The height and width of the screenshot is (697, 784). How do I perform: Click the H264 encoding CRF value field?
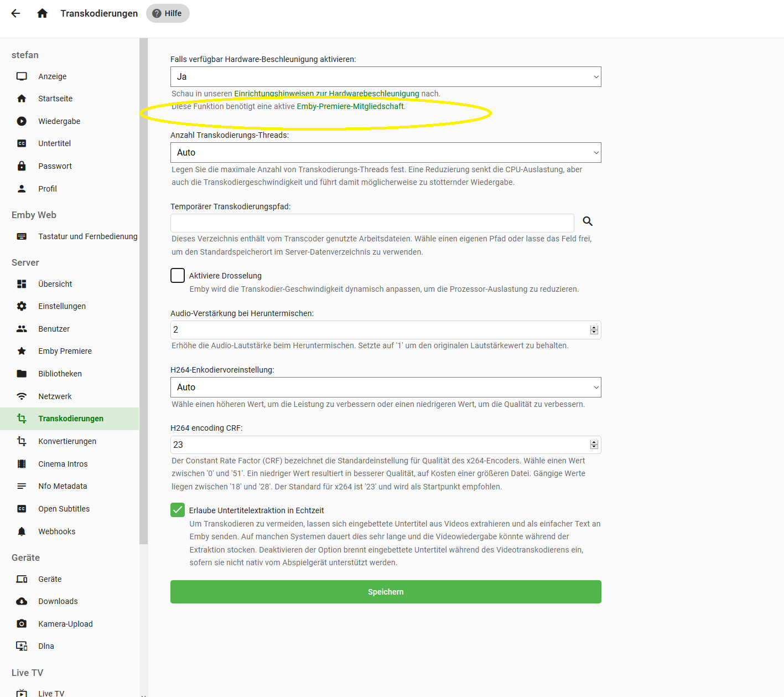pos(386,445)
